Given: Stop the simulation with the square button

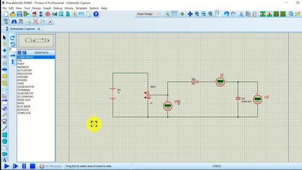Looking at the screenshot, I should click(33, 166).
